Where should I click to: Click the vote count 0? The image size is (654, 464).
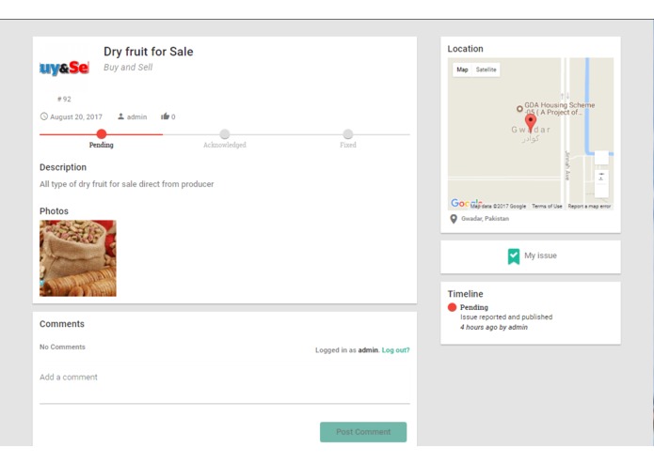(173, 116)
